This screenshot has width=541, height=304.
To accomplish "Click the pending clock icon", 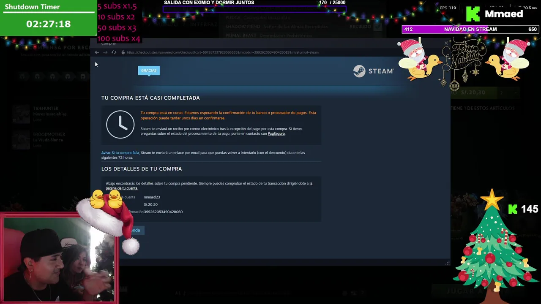I will pyautogui.click(x=120, y=124).
